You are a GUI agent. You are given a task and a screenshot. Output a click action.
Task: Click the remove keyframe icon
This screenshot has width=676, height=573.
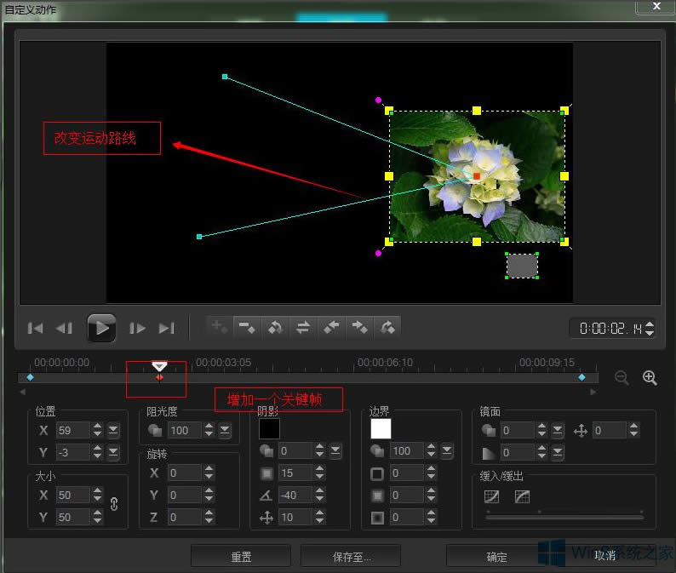pos(248,327)
